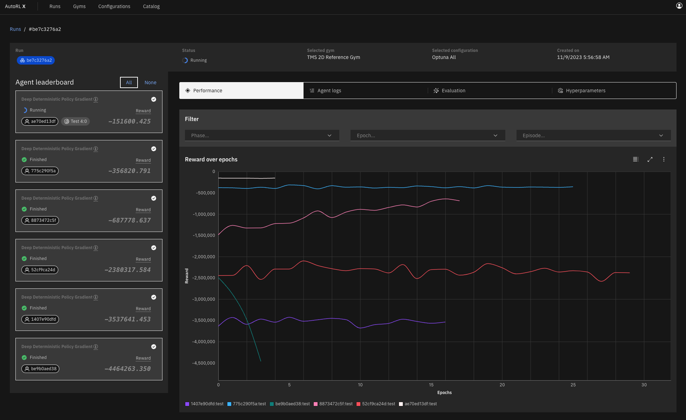Toggle all agents on with All button
The image size is (686, 420).
tap(128, 82)
